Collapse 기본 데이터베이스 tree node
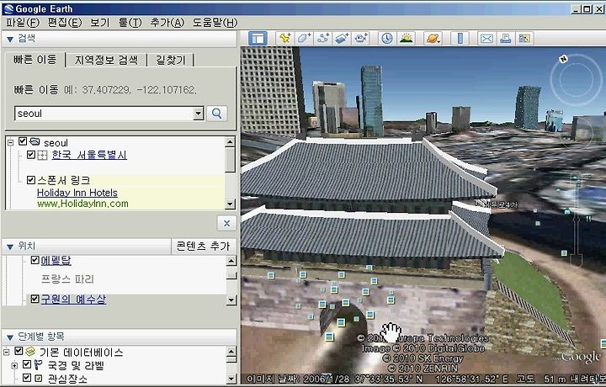Screen dimensions: 606x387 coord(6,352)
